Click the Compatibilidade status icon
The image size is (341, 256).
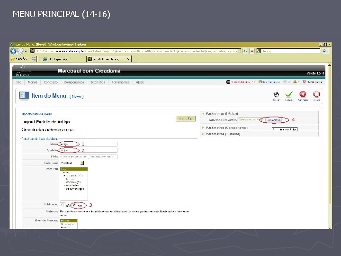228,82
